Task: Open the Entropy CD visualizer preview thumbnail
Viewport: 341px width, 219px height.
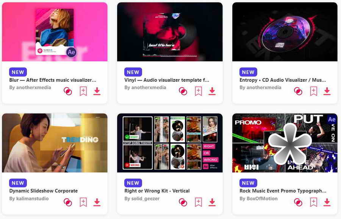Action: click(x=285, y=32)
